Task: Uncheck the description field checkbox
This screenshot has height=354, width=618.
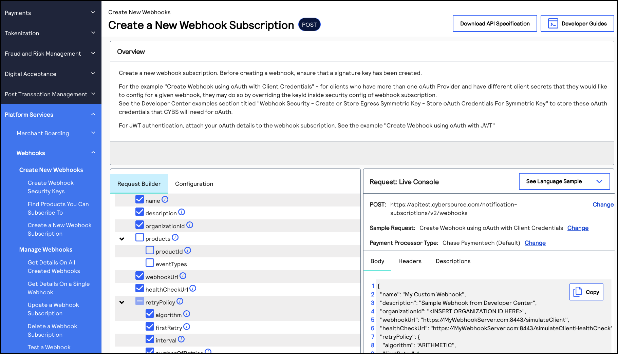Action: click(140, 212)
